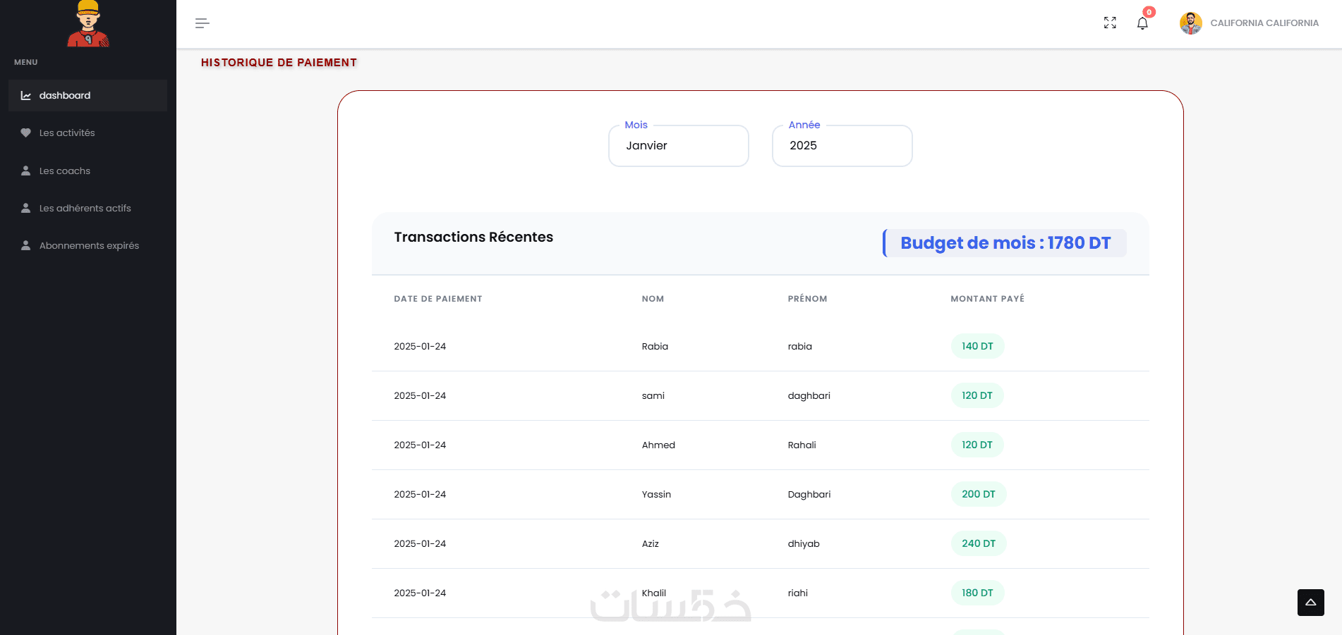Screen dimensions: 1342x635
Task: Click the 240 DT badge for Aziz
Action: coord(978,543)
